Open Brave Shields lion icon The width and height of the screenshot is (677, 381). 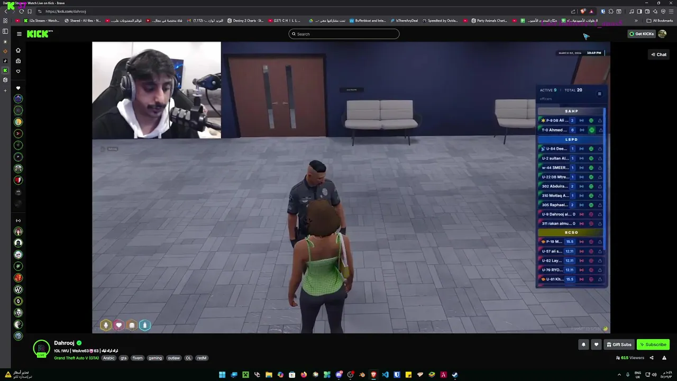click(583, 11)
